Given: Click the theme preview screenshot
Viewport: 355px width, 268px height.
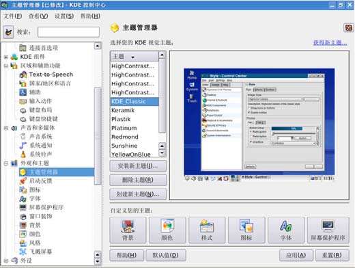Looking at the screenshot, I should coord(259,124).
